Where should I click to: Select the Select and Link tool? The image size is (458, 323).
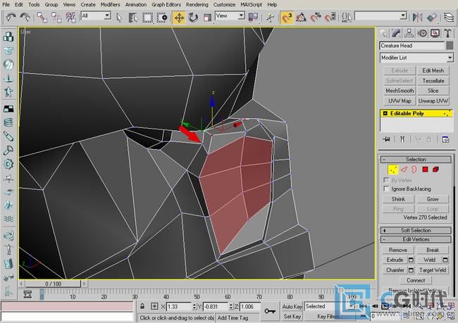[x=42, y=18]
